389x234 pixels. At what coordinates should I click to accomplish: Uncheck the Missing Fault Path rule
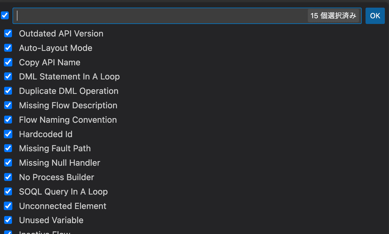pyautogui.click(x=8, y=148)
